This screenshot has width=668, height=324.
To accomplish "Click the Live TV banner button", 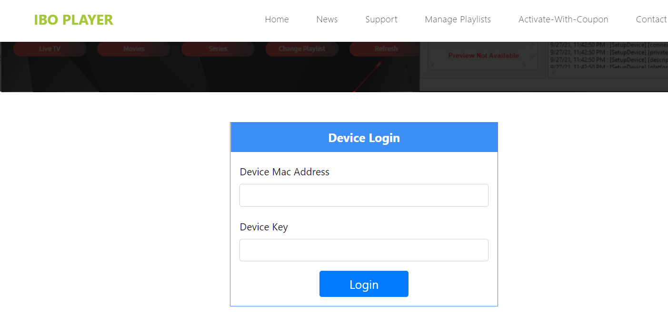I will (50, 49).
